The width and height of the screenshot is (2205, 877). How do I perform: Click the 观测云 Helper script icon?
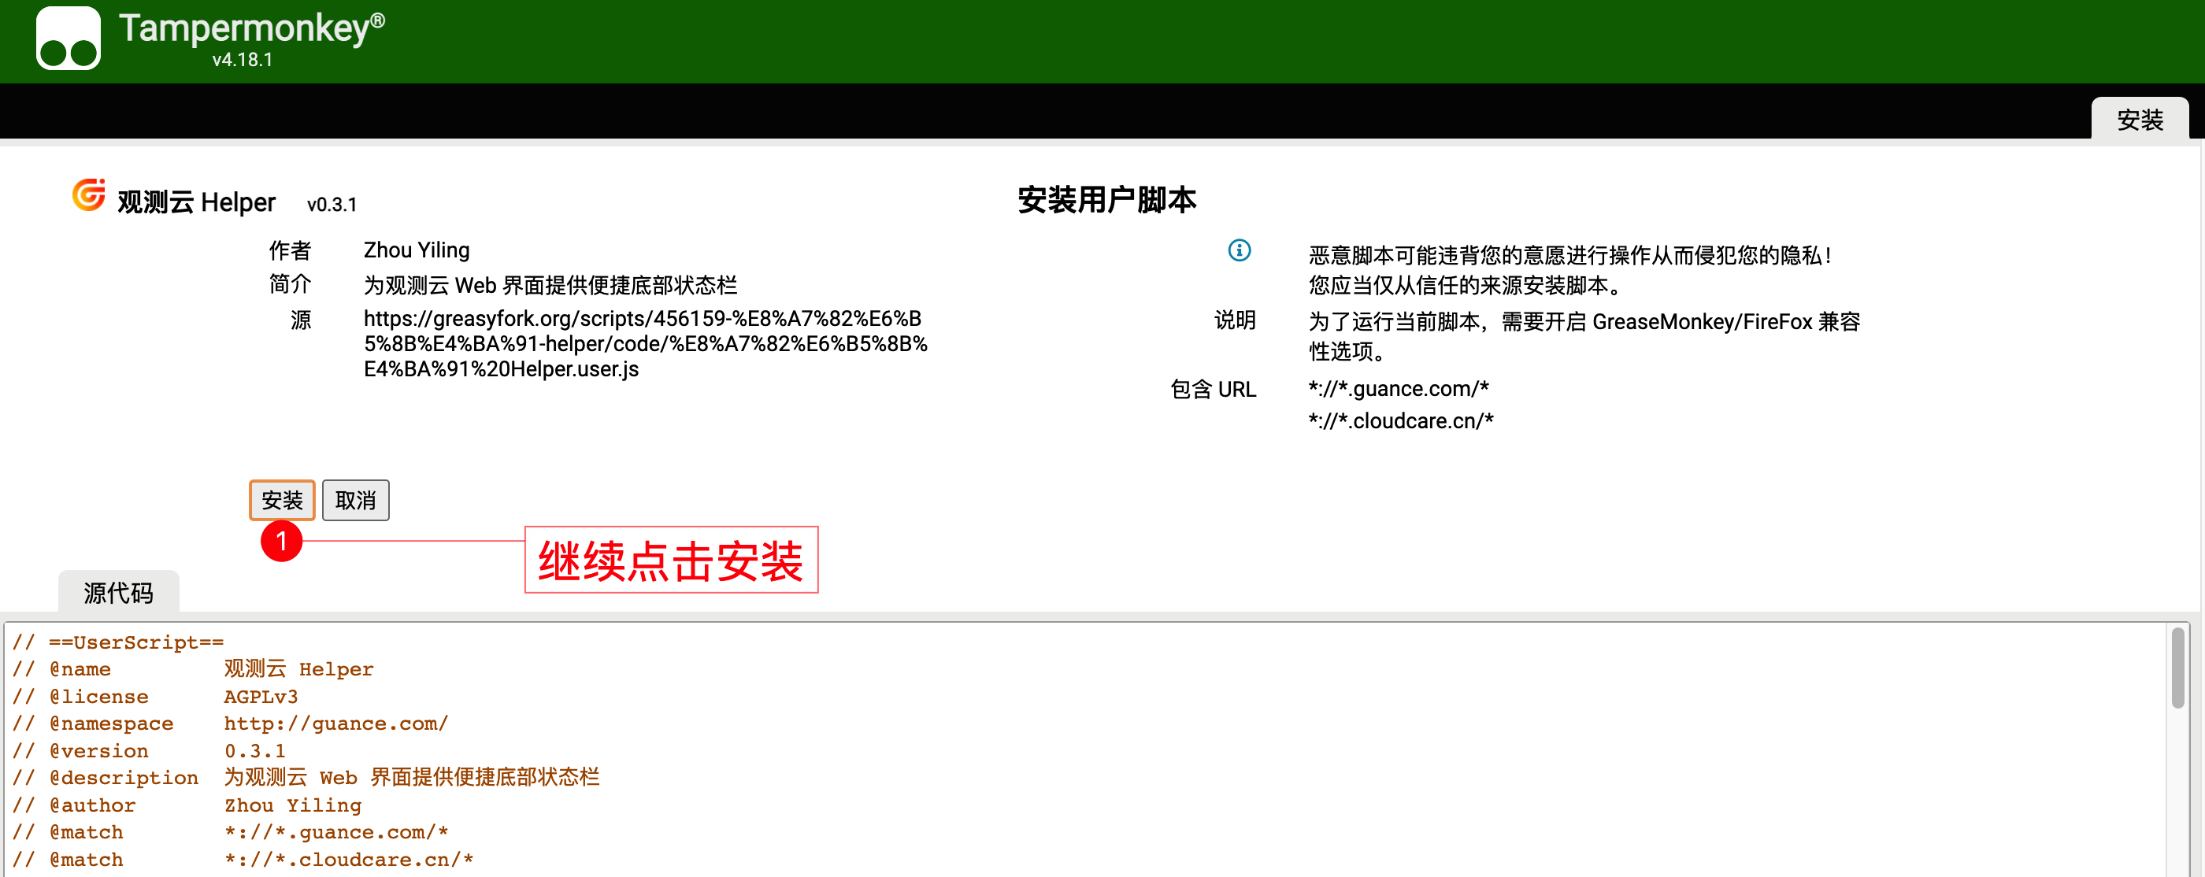pos(89,195)
